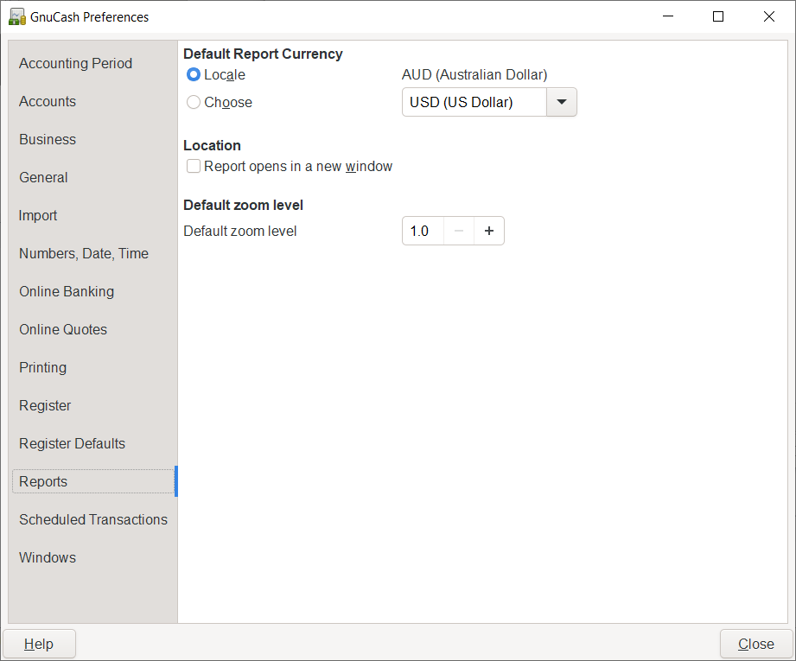Select the Choose currency radio button

[194, 103]
